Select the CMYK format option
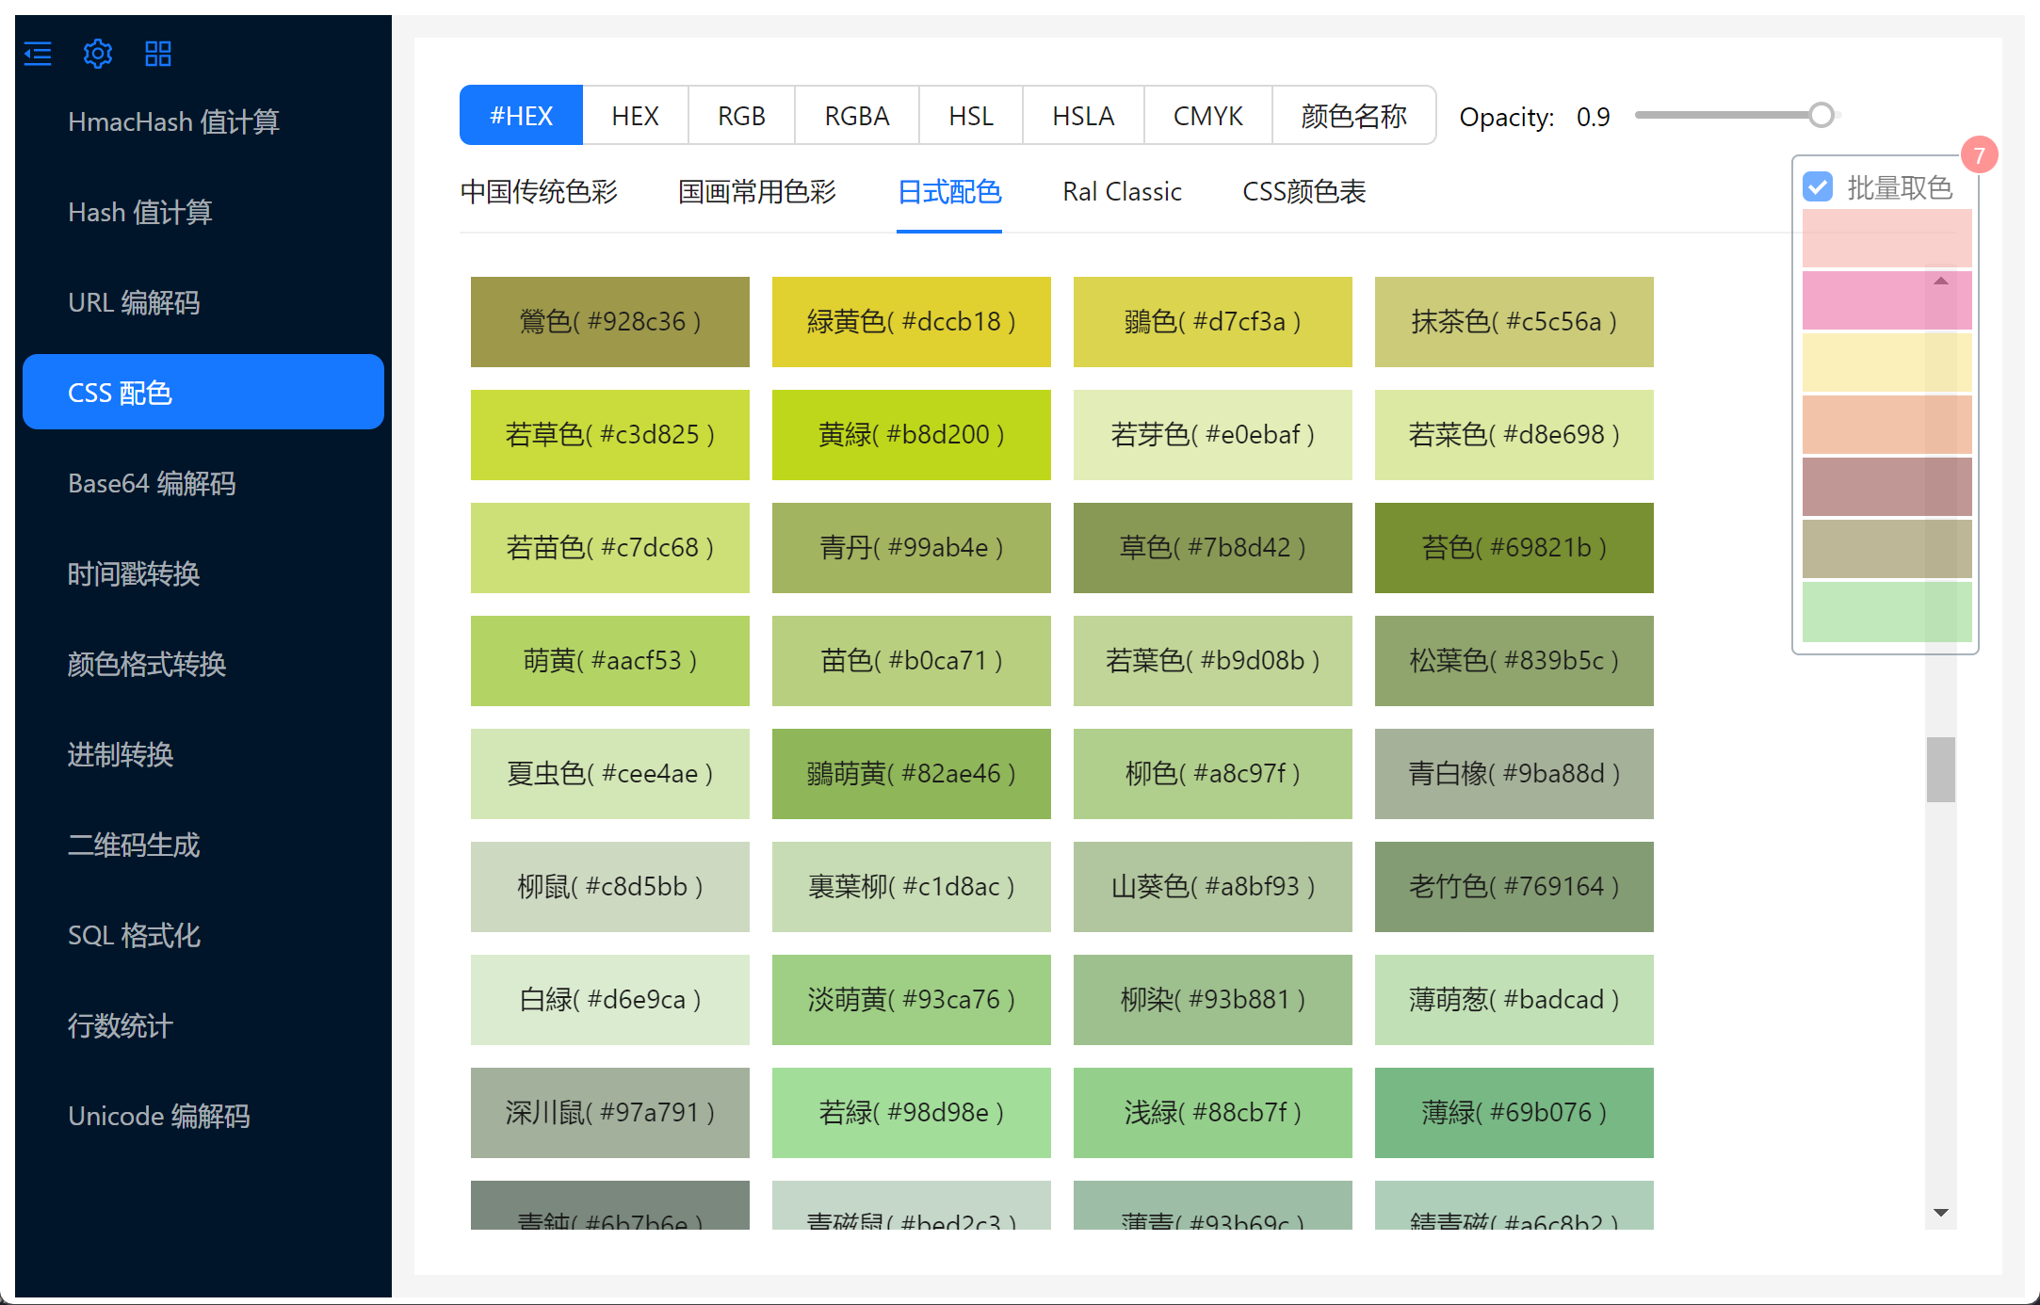The height and width of the screenshot is (1305, 2040). (1207, 116)
